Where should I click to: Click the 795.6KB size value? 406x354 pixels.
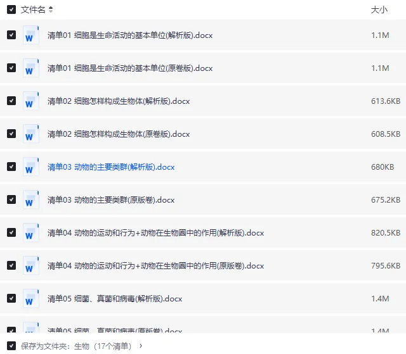pyautogui.click(x=386, y=265)
